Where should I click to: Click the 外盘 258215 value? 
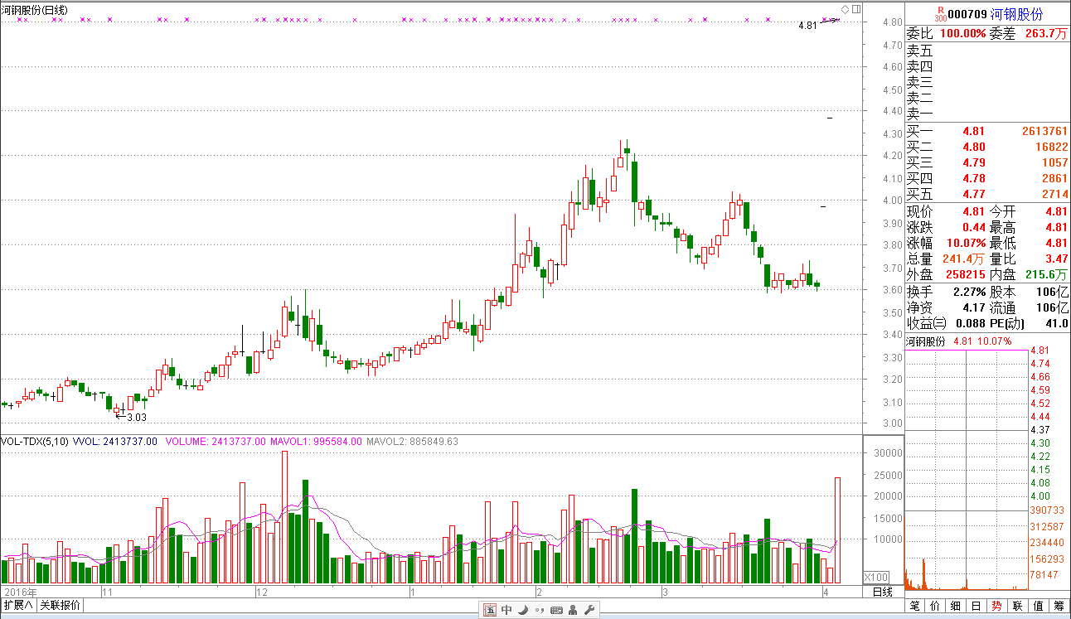pos(966,274)
